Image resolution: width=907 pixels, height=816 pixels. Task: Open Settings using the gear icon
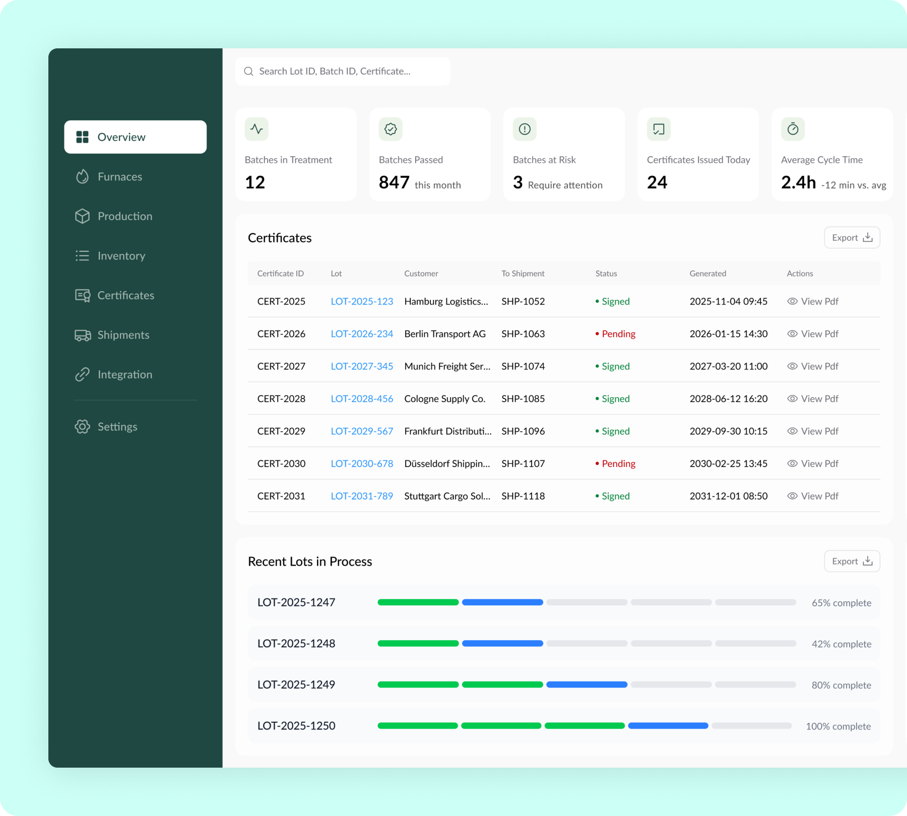(82, 427)
